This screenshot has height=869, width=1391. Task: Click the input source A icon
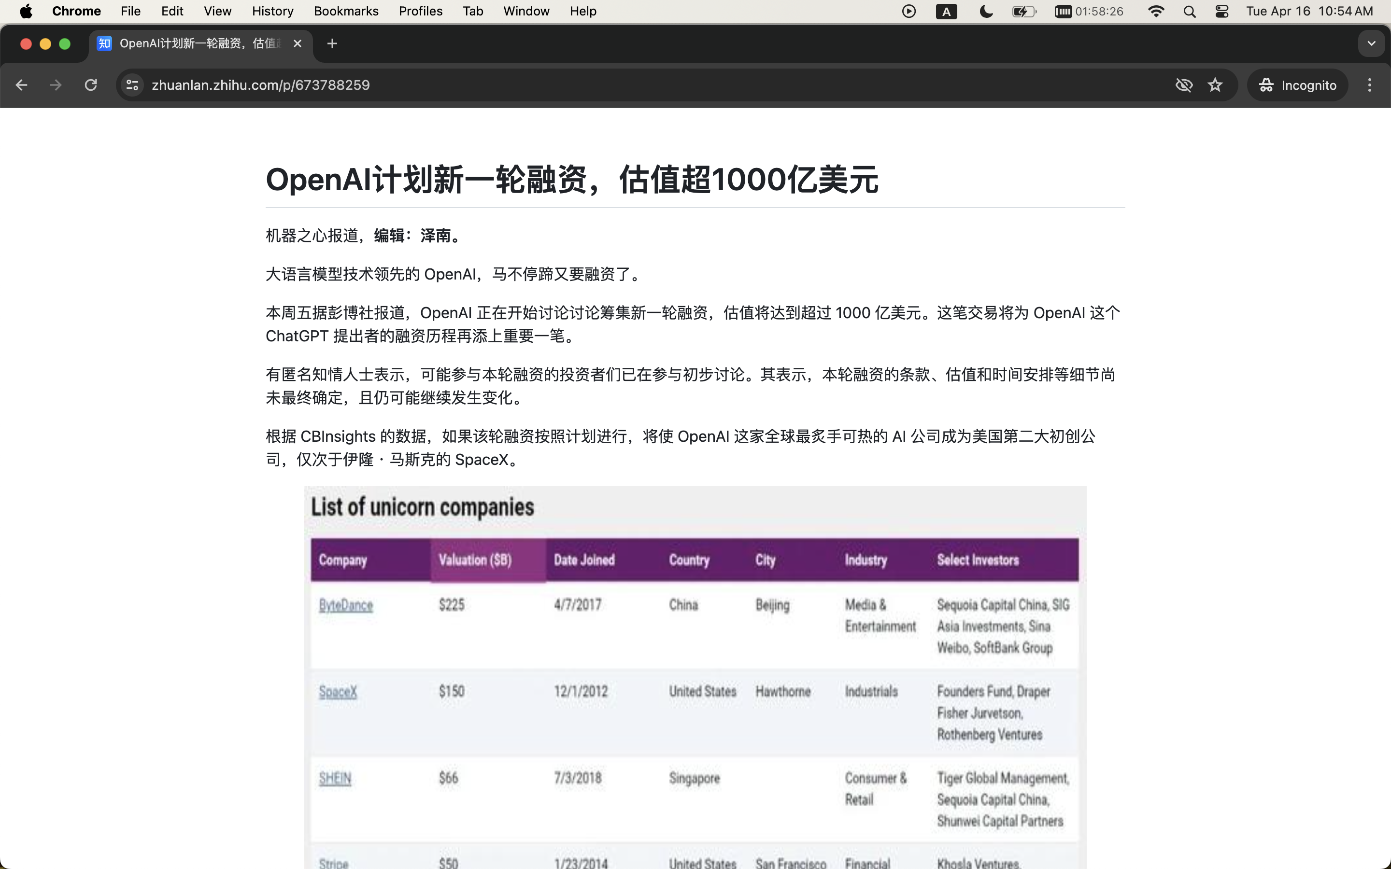tap(946, 12)
